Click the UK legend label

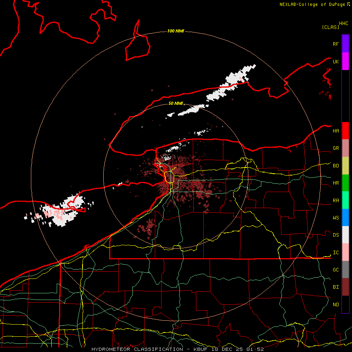point(336,61)
